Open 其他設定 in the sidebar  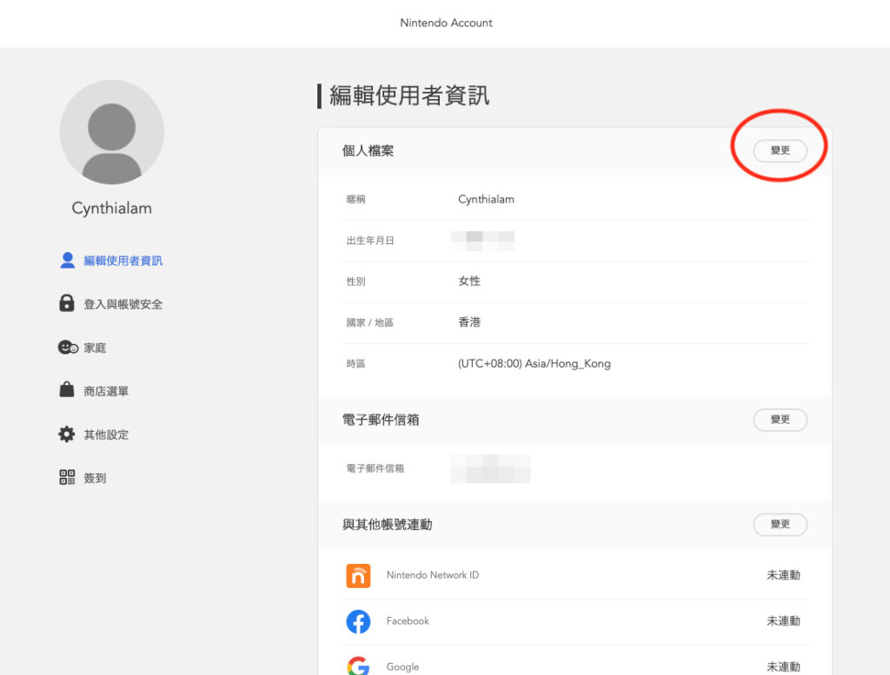106,435
